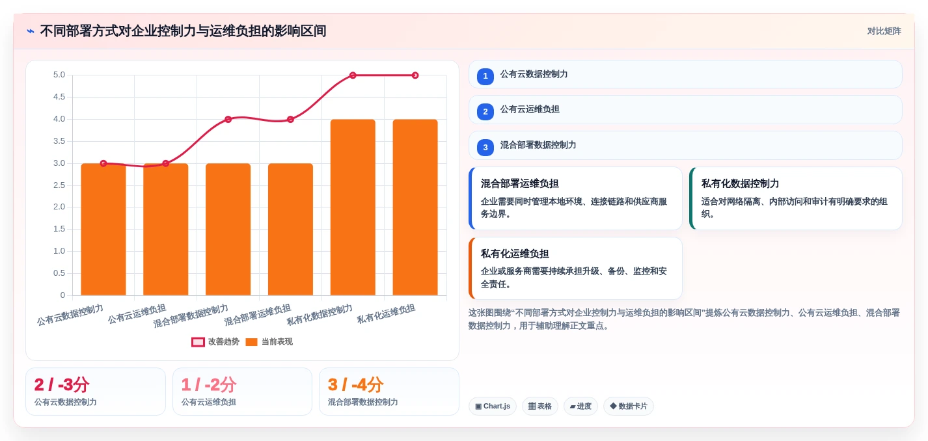Viewport: 928px width, 441px height.
Task: Click the x-axis label 公有云数据控制力
Action: [x=70, y=315]
